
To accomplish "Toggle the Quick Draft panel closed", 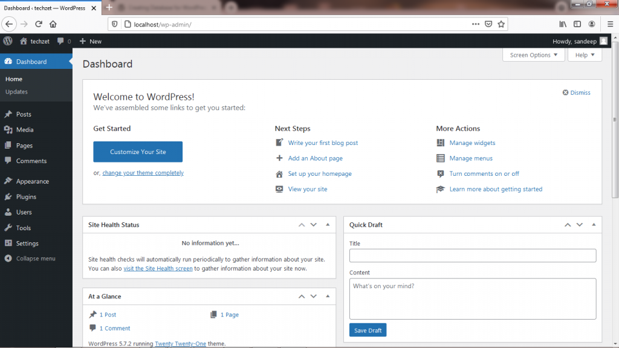I will click(x=594, y=225).
